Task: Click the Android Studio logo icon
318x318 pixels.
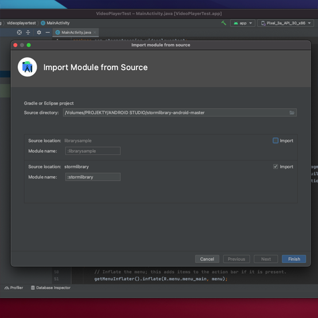Action: coord(28,67)
